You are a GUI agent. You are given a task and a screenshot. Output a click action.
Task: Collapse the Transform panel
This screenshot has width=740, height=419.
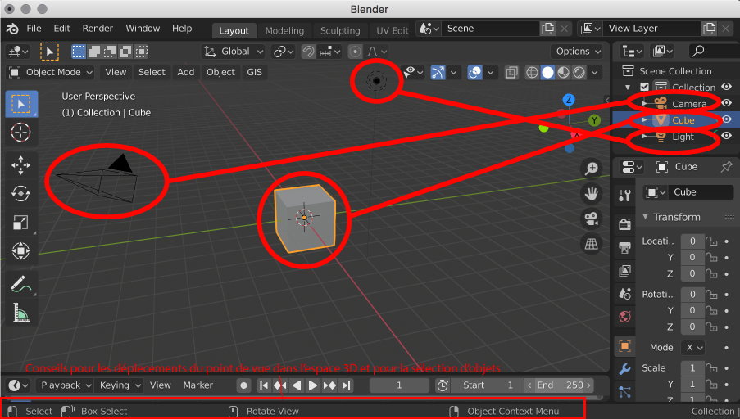pos(645,217)
